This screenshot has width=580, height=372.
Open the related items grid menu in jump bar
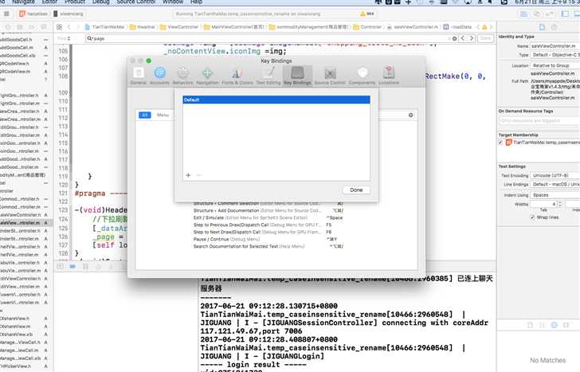[59, 27]
